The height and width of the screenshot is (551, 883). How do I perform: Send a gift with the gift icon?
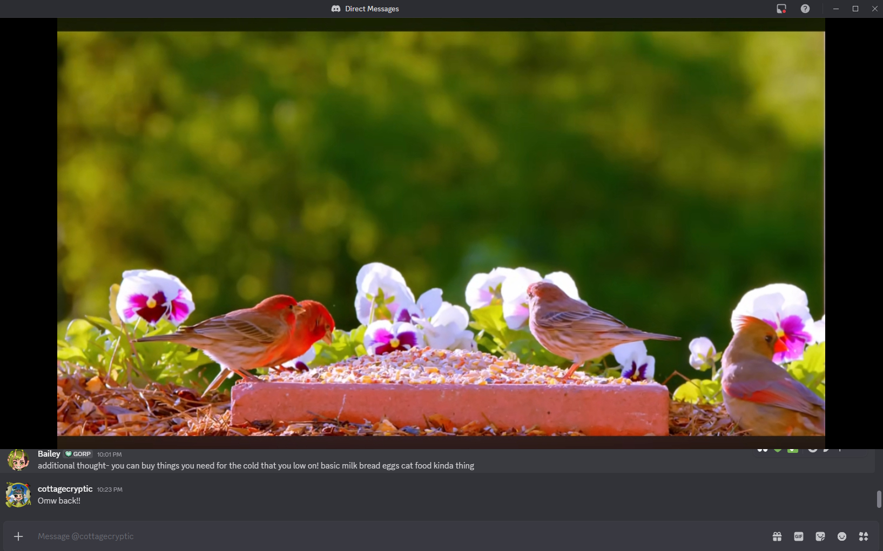coord(777,536)
